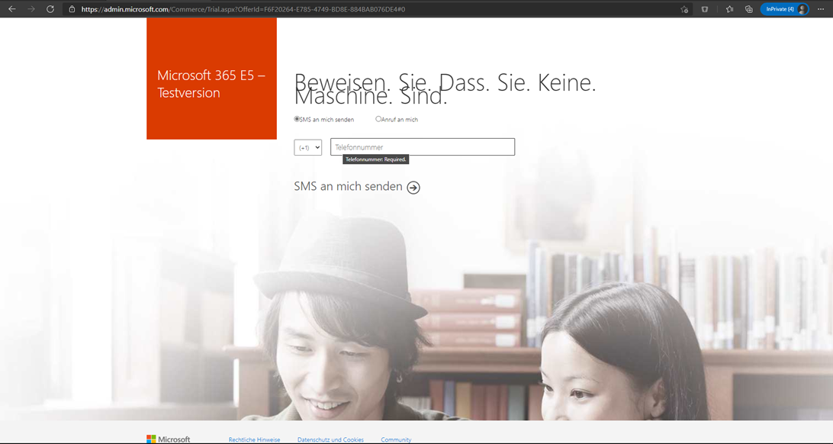Open the Collections panel
833x444 pixels.
point(748,9)
